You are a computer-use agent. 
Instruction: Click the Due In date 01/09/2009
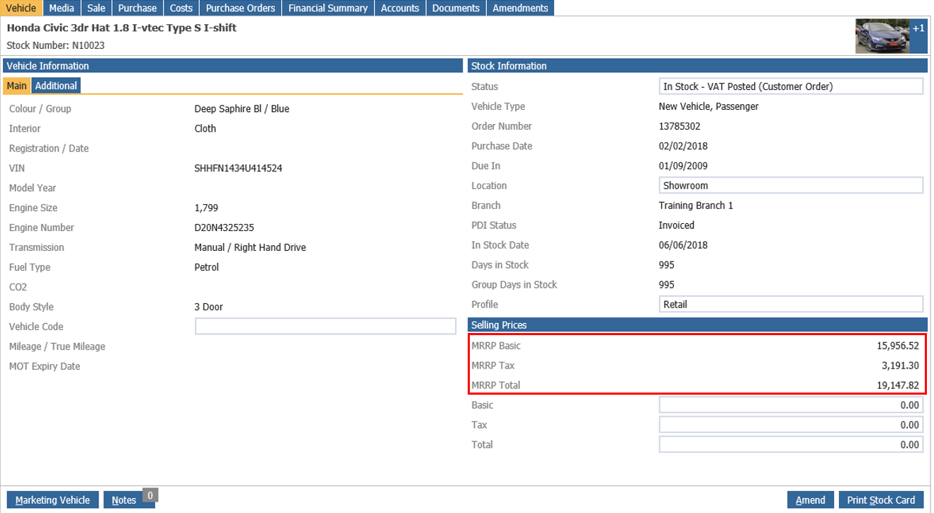click(x=683, y=166)
